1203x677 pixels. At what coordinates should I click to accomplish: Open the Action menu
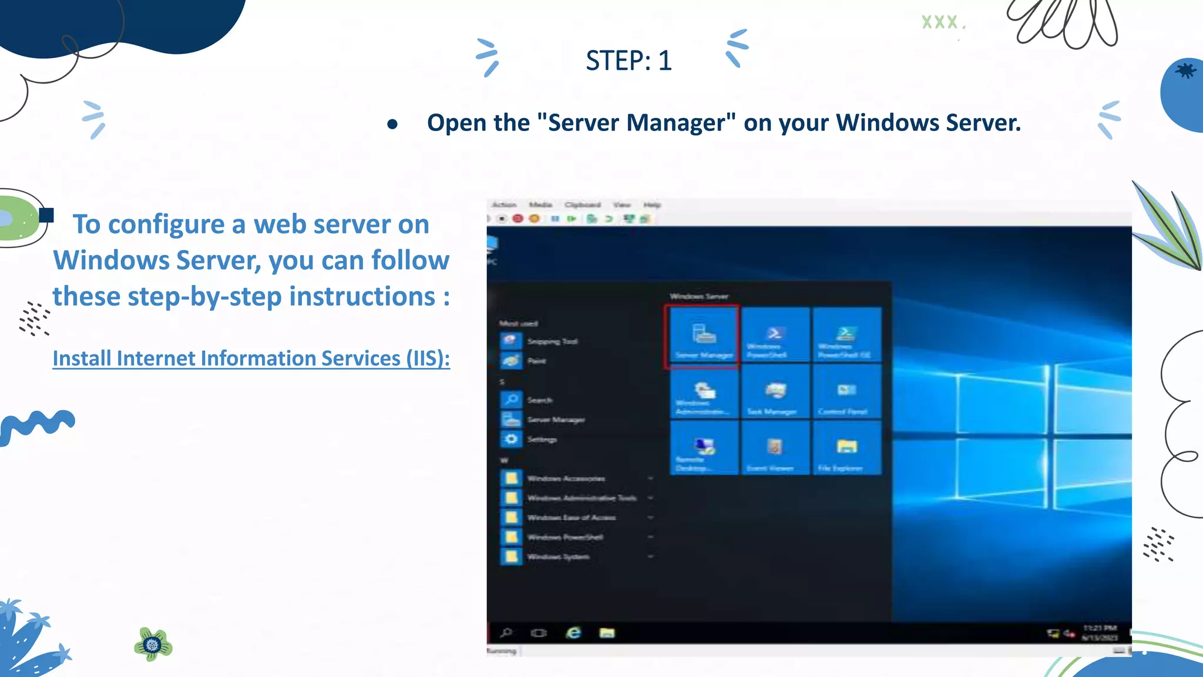504,205
